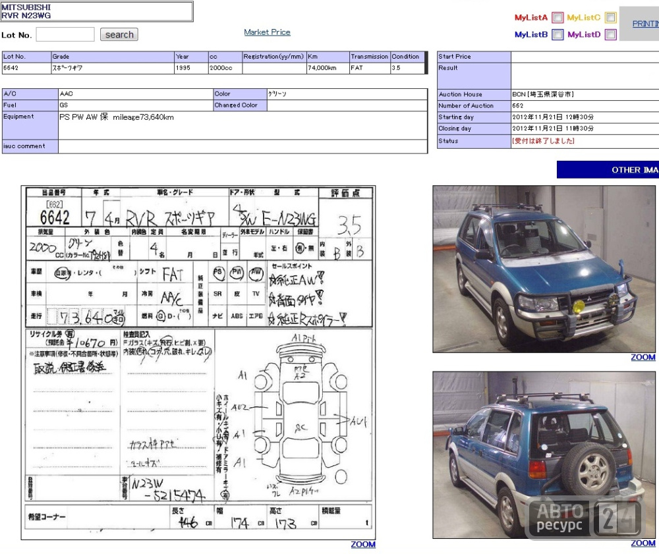Open the Market Price link
The width and height of the screenshot is (659, 554).
(268, 32)
